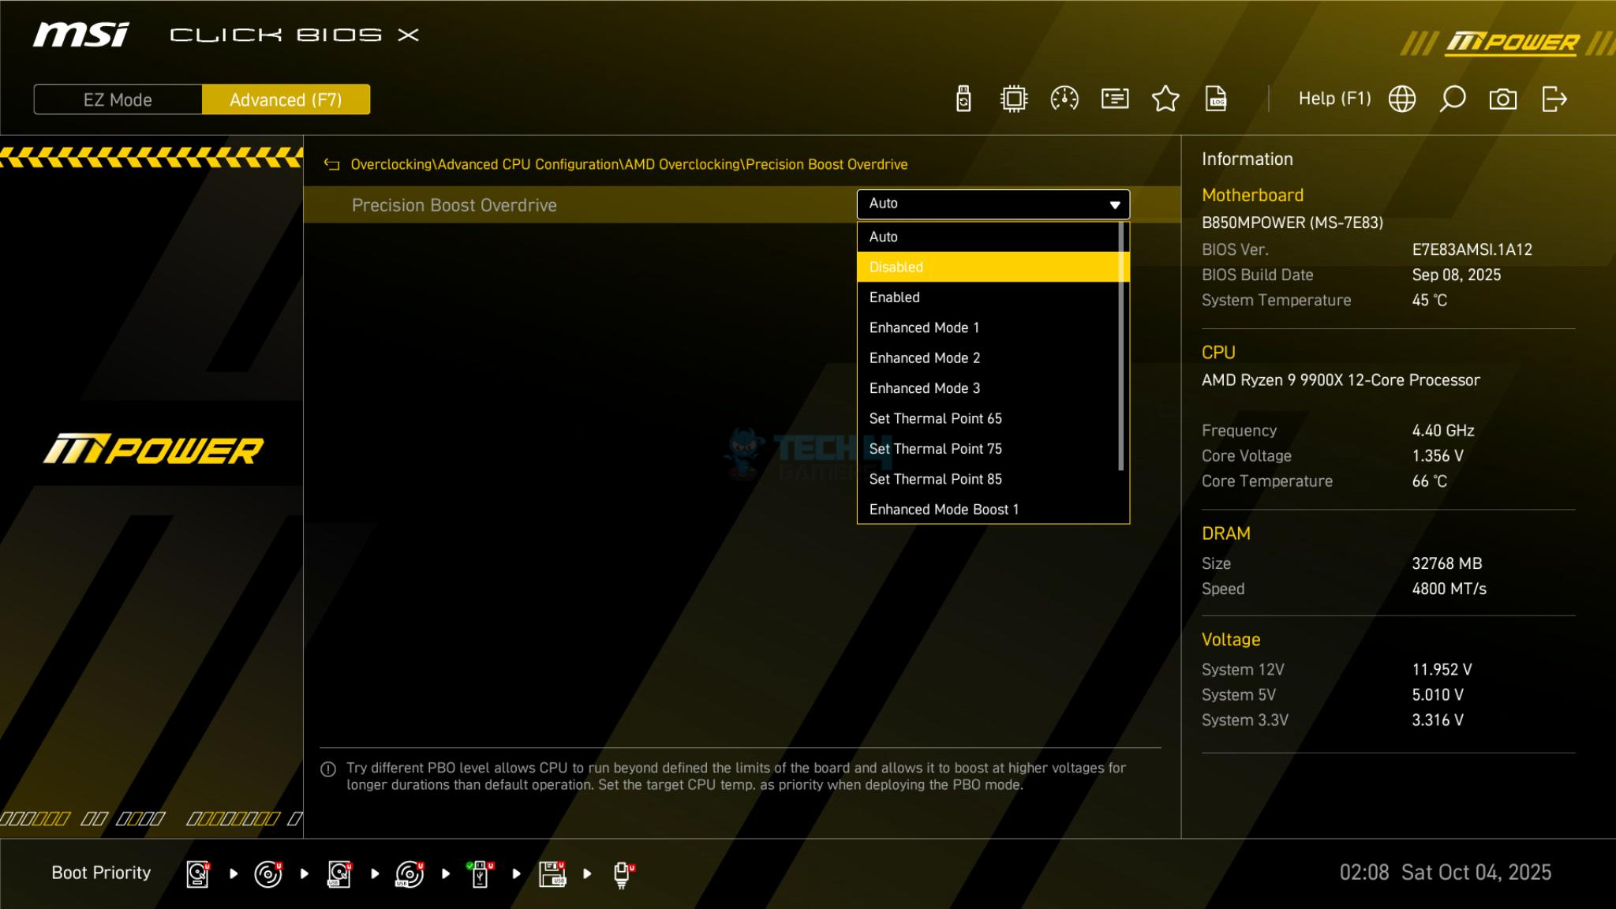Open the speedometer hardware monitor icon

pos(1064,99)
